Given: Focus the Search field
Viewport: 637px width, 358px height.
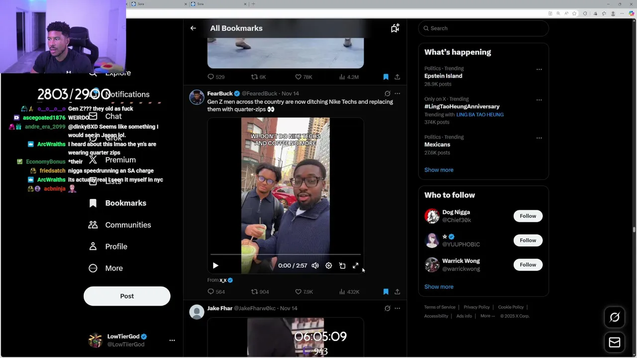Looking at the screenshot, I should [x=484, y=28].
